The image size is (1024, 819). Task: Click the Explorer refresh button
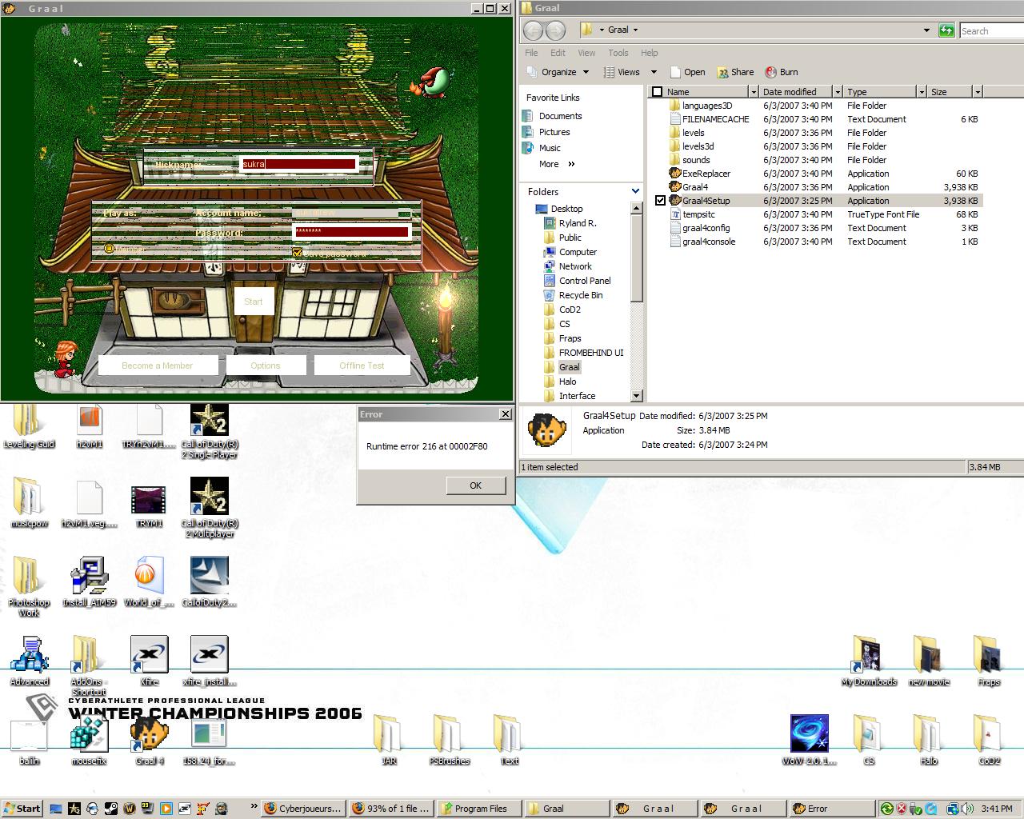pyautogui.click(x=946, y=30)
